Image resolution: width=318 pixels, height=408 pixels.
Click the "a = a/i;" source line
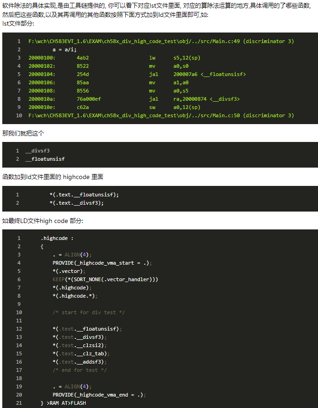[x=65, y=49]
